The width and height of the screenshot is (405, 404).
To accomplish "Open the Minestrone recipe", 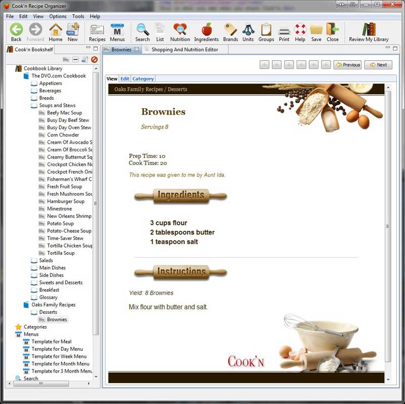I will (x=55, y=209).
